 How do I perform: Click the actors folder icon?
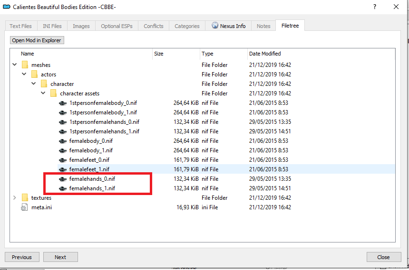(x=34, y=74)
